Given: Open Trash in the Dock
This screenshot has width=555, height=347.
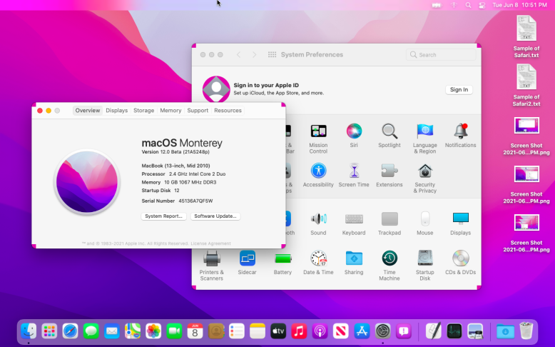Looking at the screenshot, I should [526, 331].
